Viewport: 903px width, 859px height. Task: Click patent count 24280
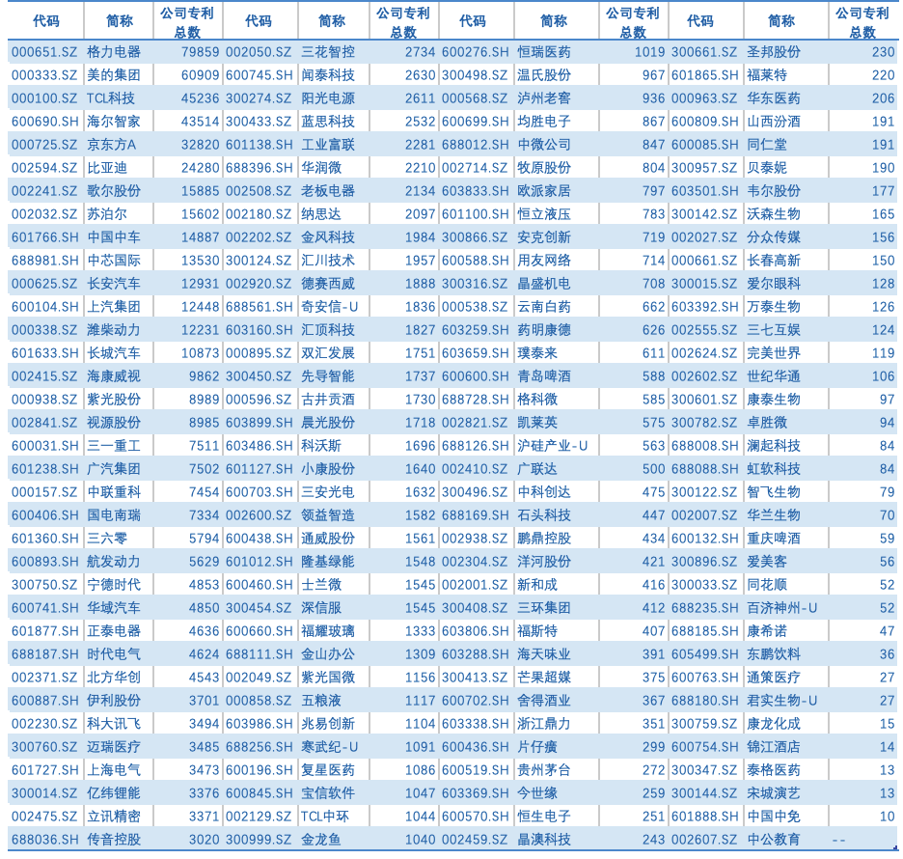(x=200, y=168)
